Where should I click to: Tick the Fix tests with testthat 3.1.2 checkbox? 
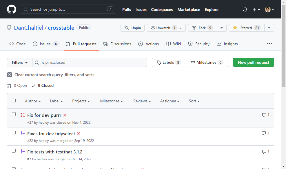tap(14, 151)
